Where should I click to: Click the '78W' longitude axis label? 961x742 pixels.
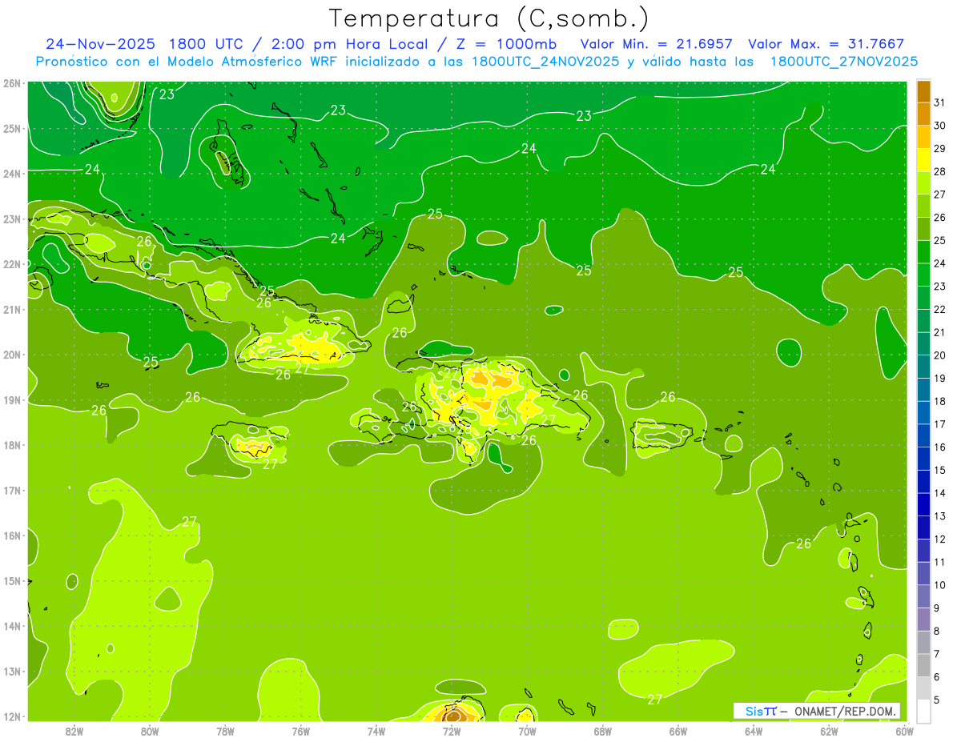(225, 732)
